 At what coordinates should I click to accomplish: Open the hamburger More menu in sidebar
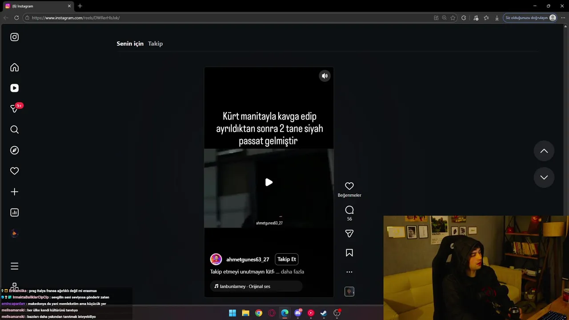tap(15, 266)
